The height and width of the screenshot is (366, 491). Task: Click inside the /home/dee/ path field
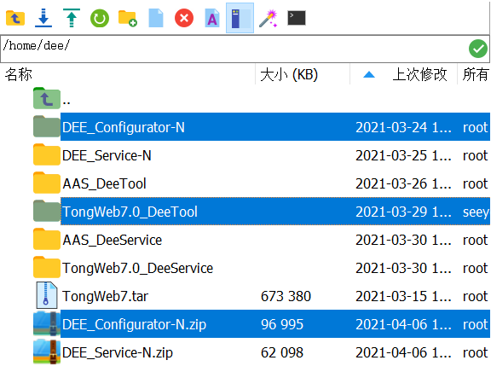point(234,49)
